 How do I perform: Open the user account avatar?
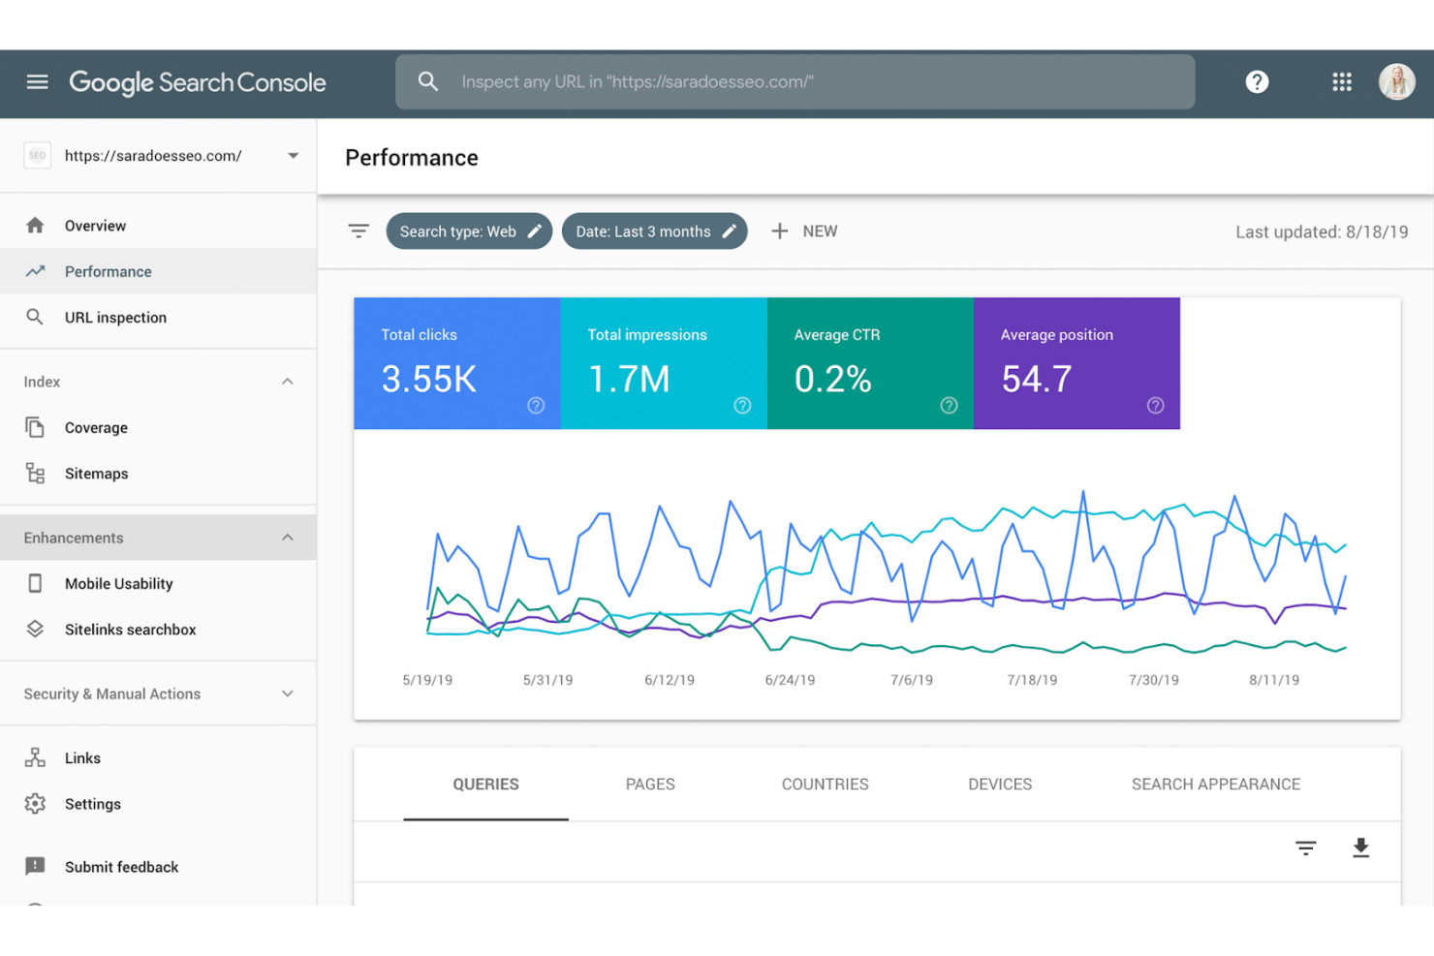click(1396, 82)
